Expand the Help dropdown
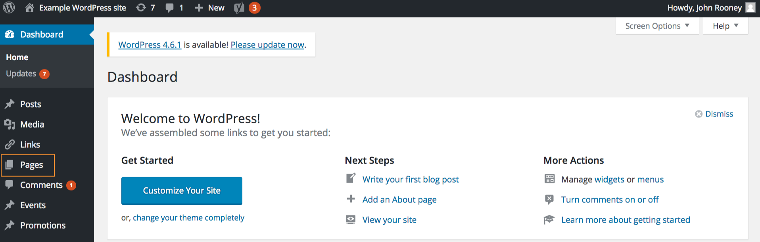The height and width of the screenshot is (242, 760). pyautogui.click(x=725, y=26)
